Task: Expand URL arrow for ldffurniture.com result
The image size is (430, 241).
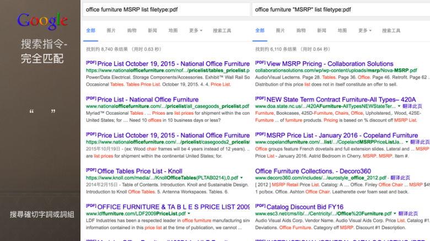Action: point(189,213)
